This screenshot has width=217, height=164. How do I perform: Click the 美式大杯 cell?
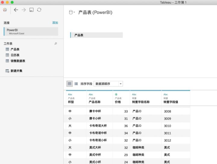point(100,147)
